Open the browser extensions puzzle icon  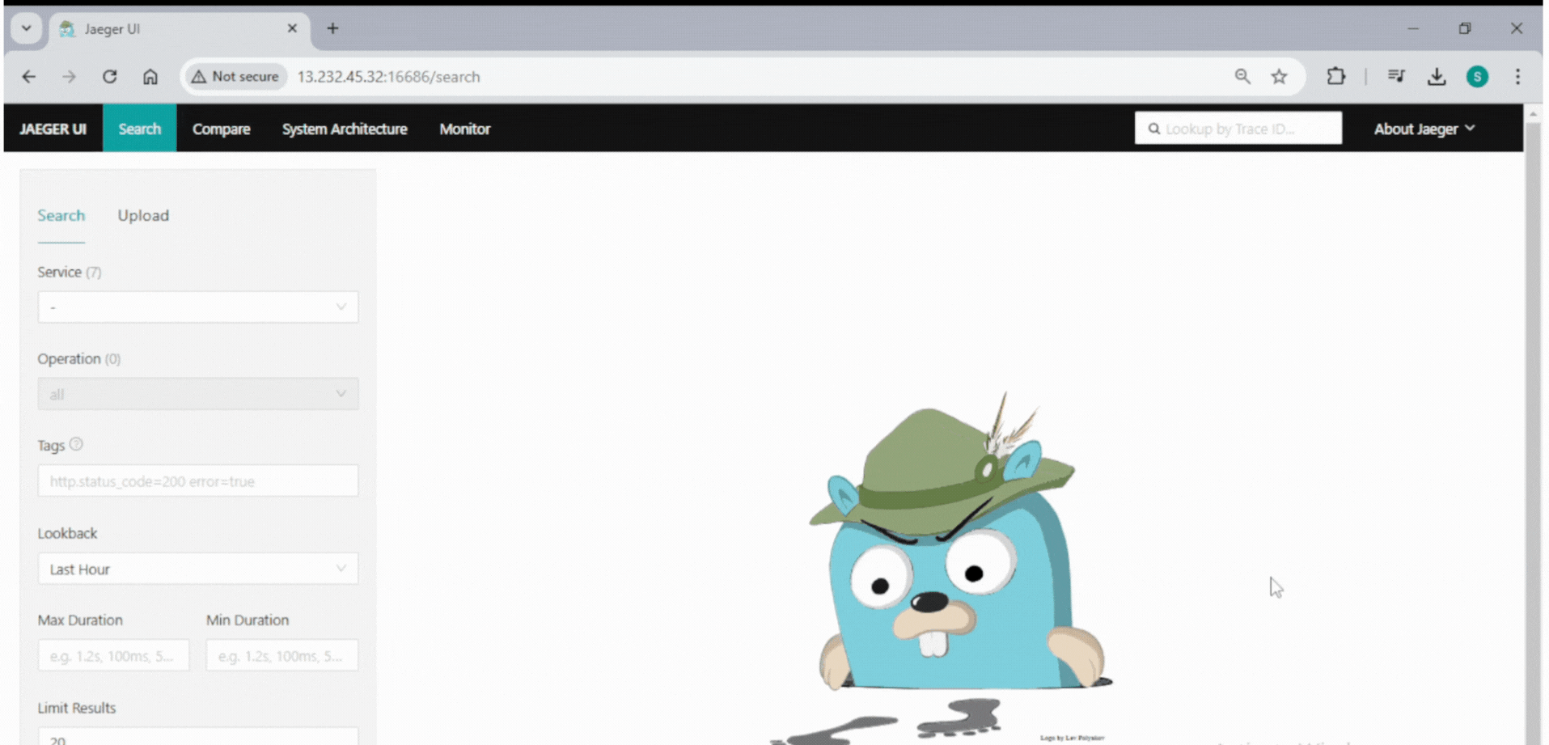pyautogui.click(x=1335, y=76)
